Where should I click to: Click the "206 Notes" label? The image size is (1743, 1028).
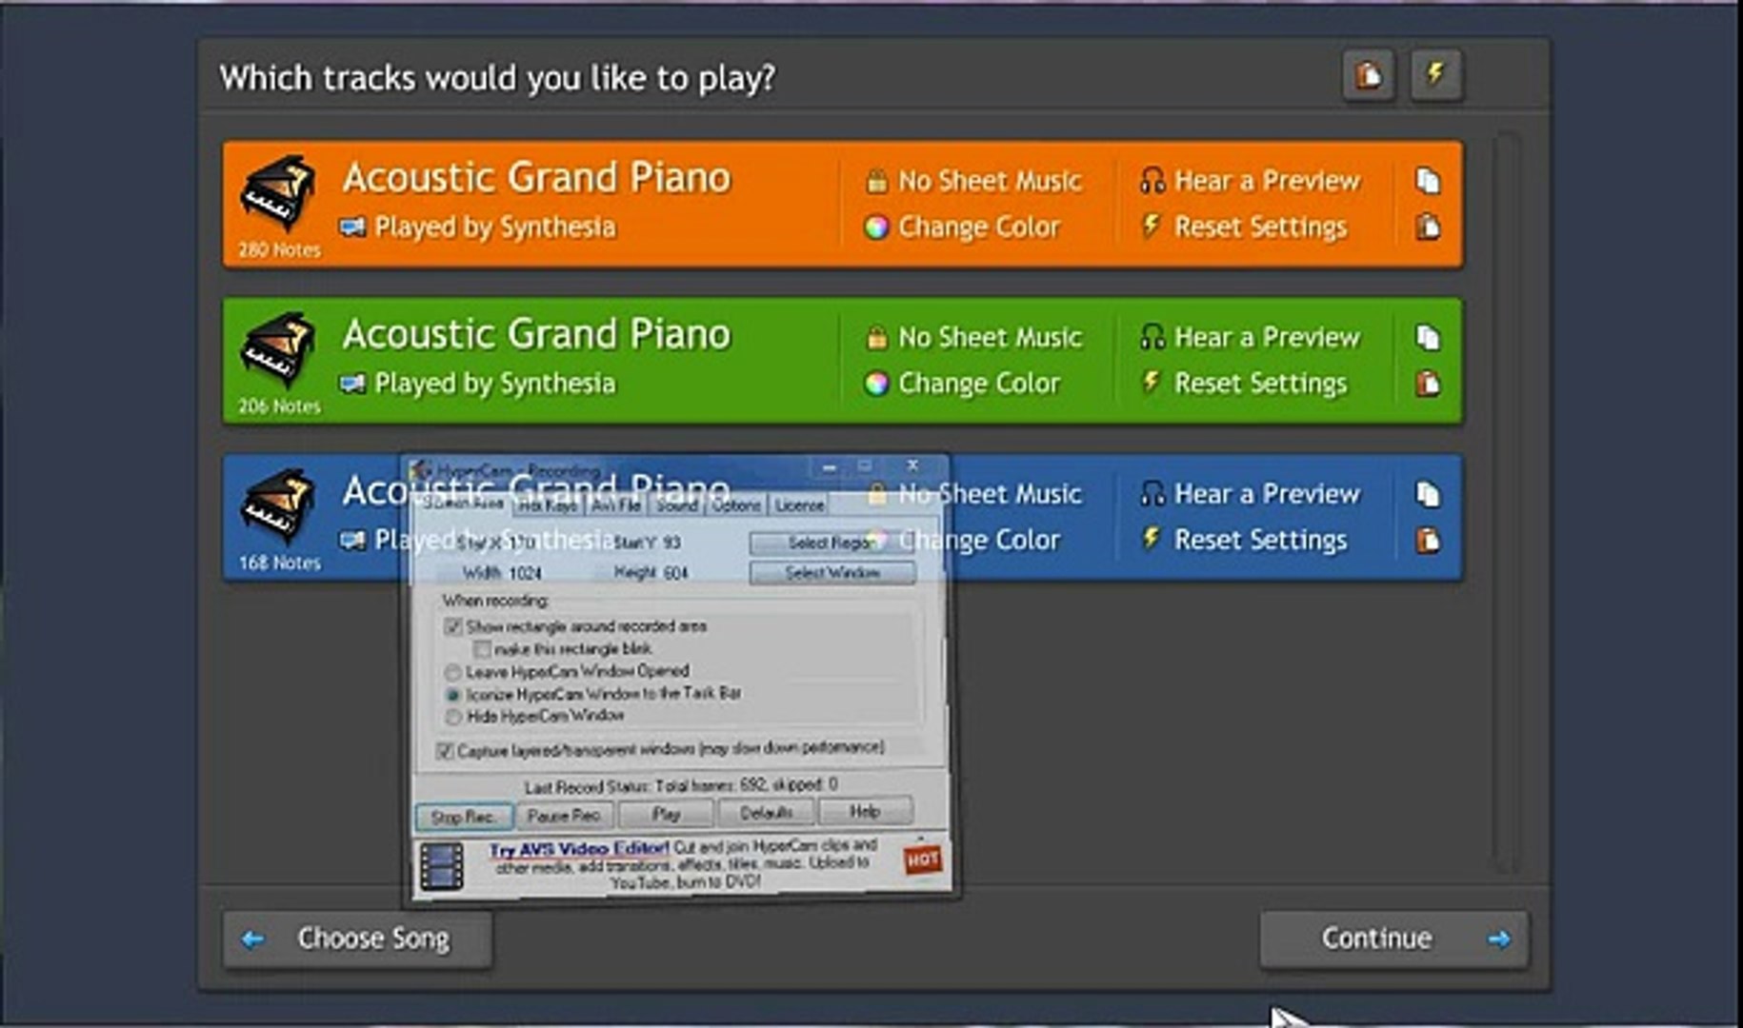(279, 406)
